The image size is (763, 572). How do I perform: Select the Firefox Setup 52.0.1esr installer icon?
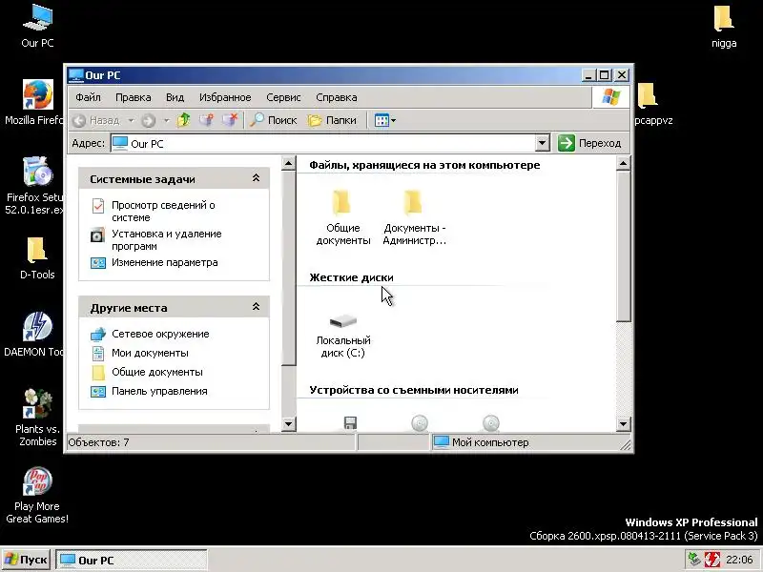[34, 185]
